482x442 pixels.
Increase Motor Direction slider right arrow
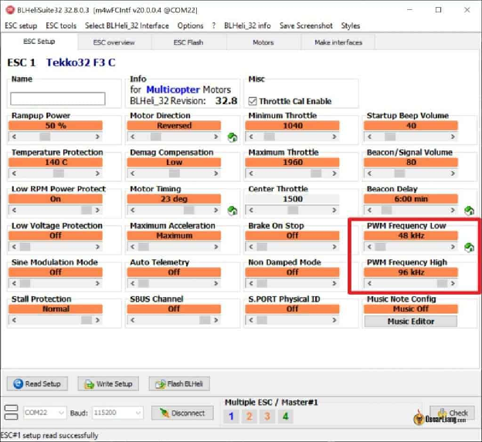tap(216, 137)
